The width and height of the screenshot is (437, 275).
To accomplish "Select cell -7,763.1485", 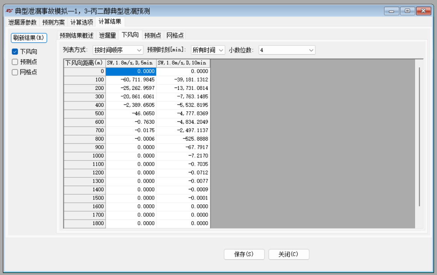I will [183, 97].
